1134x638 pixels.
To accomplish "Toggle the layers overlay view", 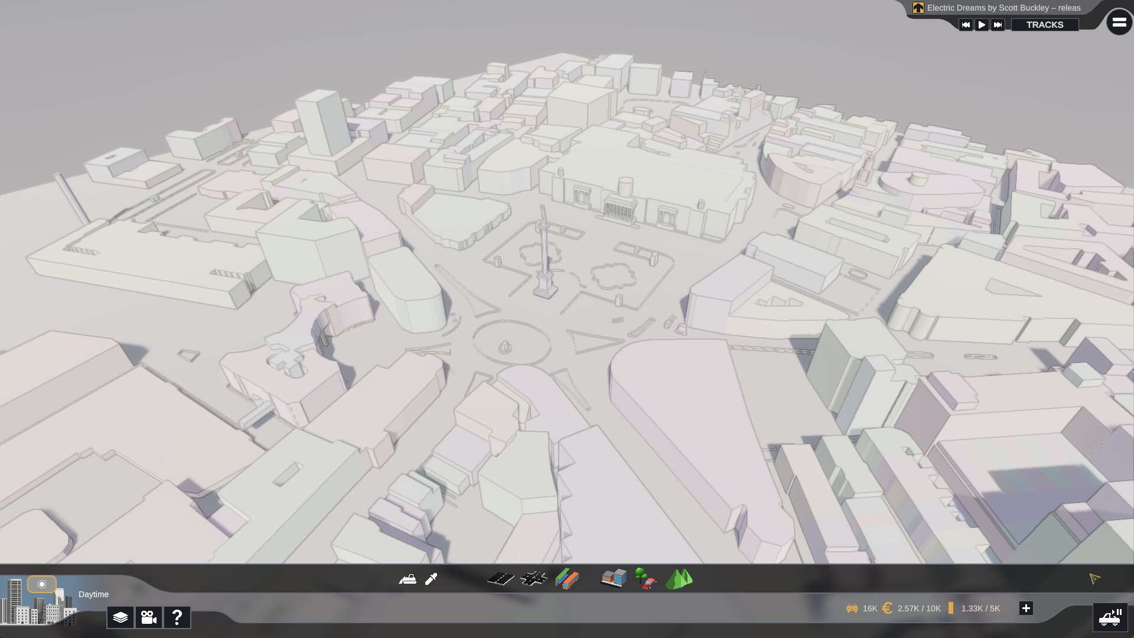I will coord(121,617).
